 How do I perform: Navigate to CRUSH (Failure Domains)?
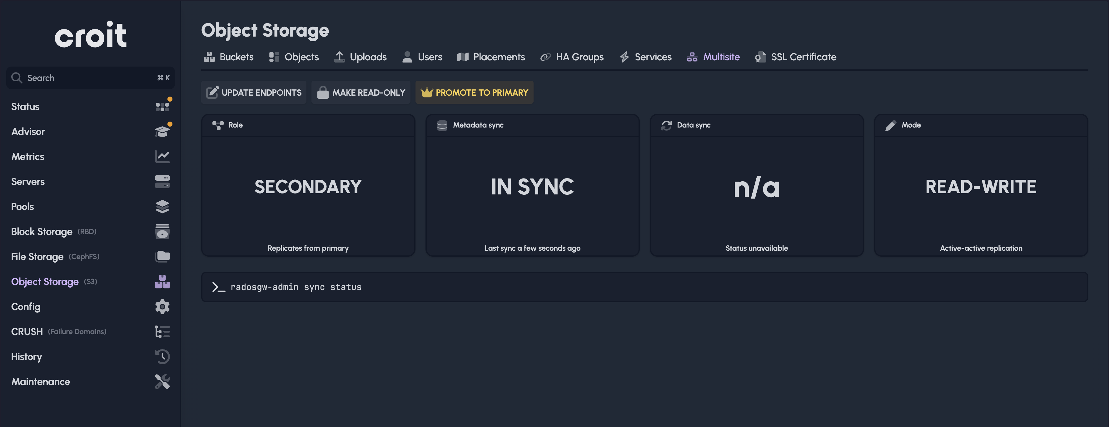[58, 331]
